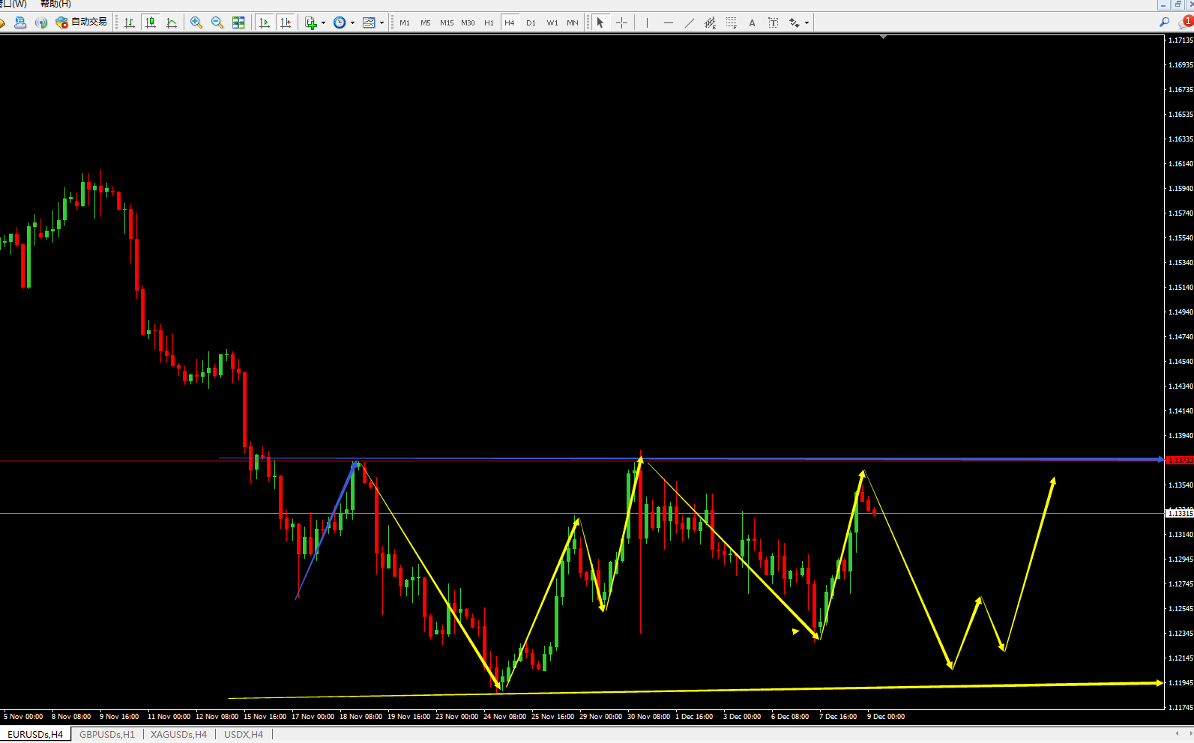Select the text label tool
The height and width of the screenshot is (743, 1194).
(x=773, y=22)
